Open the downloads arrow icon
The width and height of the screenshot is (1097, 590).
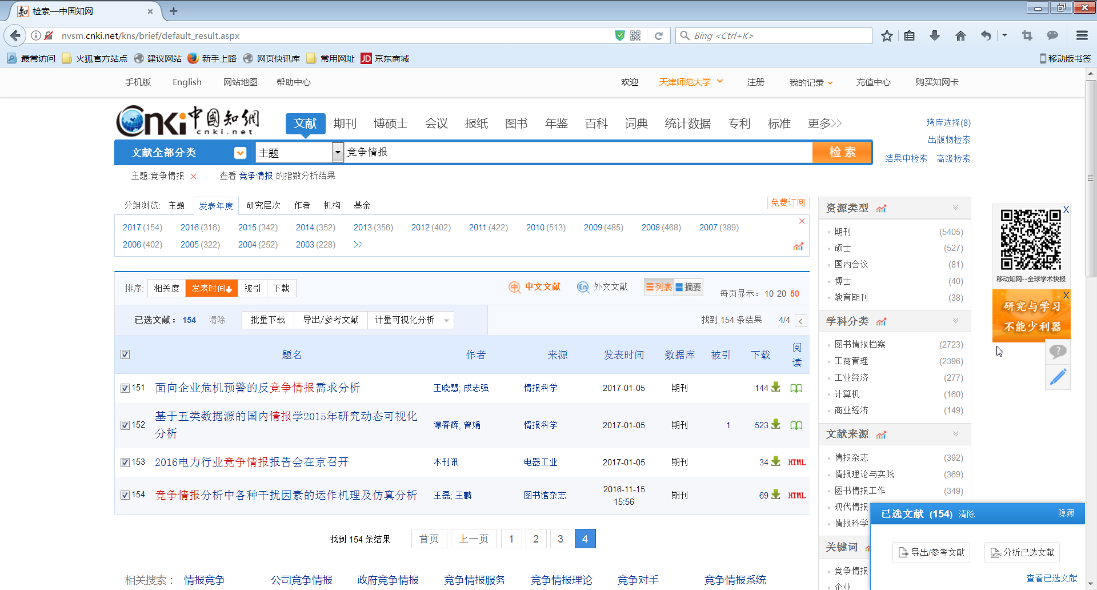point(935,35)
